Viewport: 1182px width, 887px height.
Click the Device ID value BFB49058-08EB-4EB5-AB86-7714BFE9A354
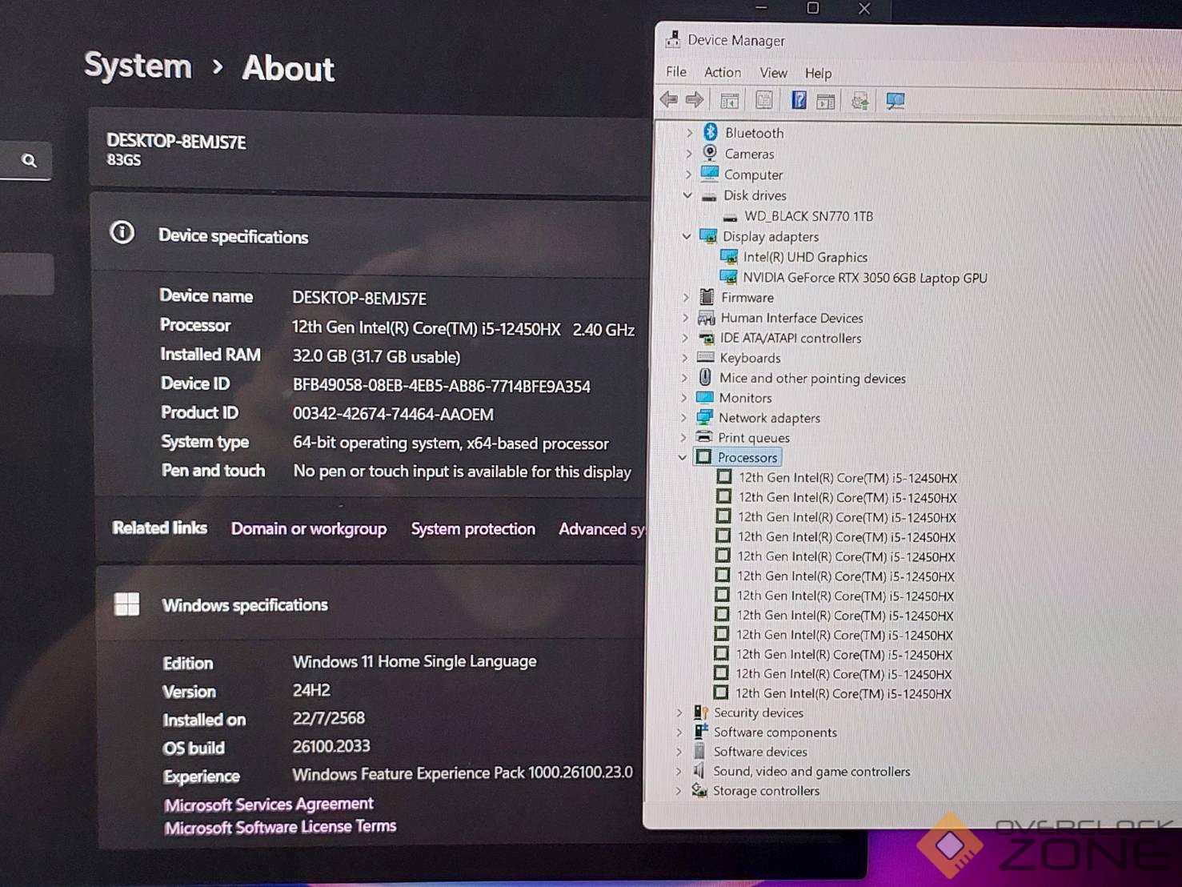(441, 386)
